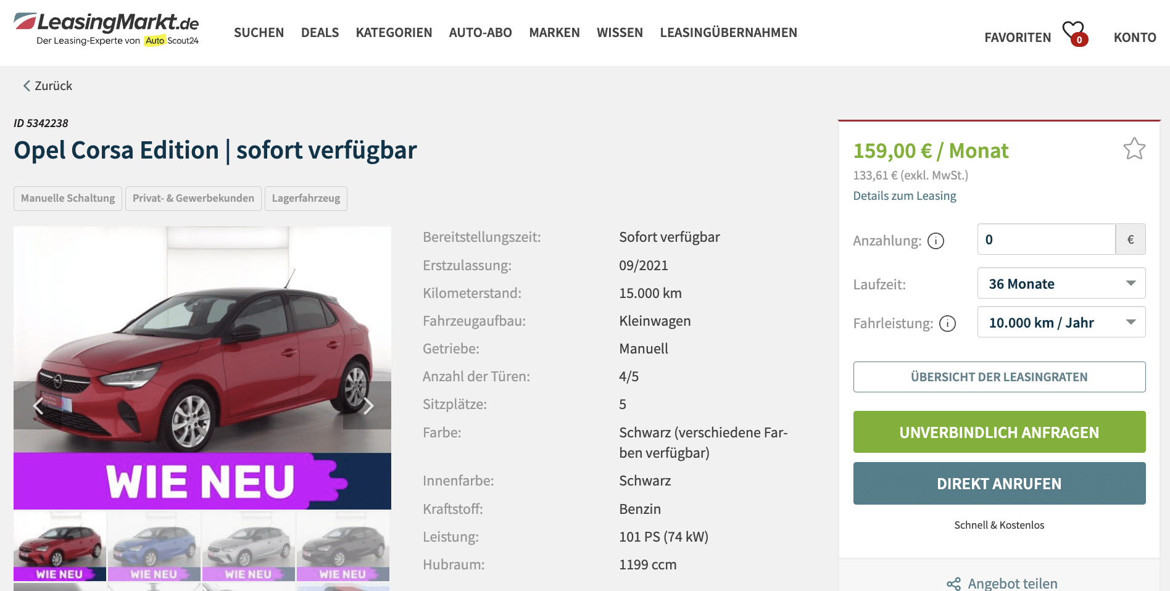
Task: Open the KATEGORIEN menu
Action: 394,33
